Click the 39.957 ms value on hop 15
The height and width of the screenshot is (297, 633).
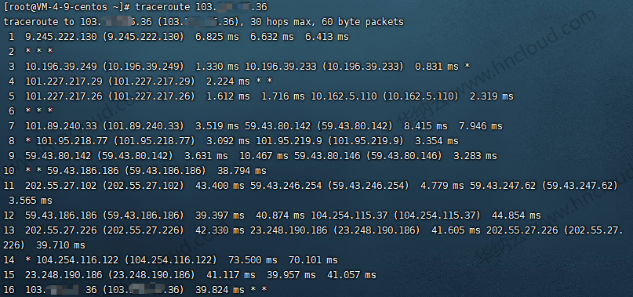coord(291,275)
